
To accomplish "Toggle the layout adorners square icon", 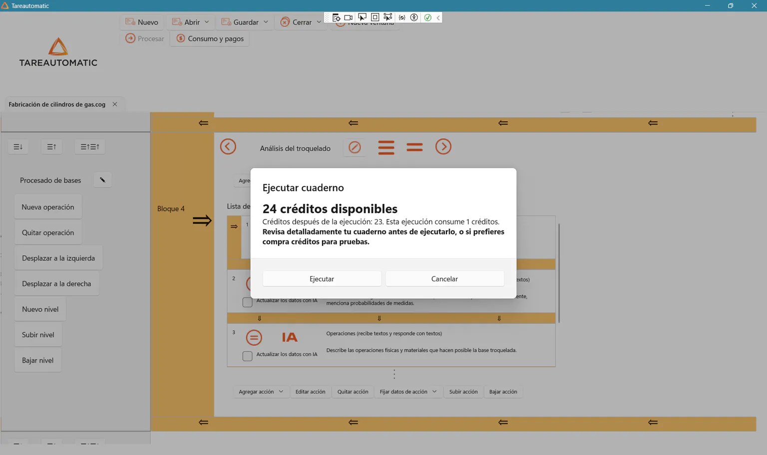I will click(375, 17).
